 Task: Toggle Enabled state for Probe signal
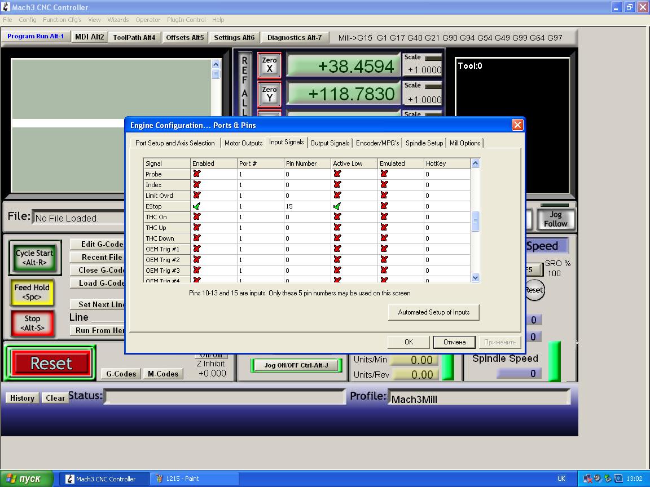[197, 174]
